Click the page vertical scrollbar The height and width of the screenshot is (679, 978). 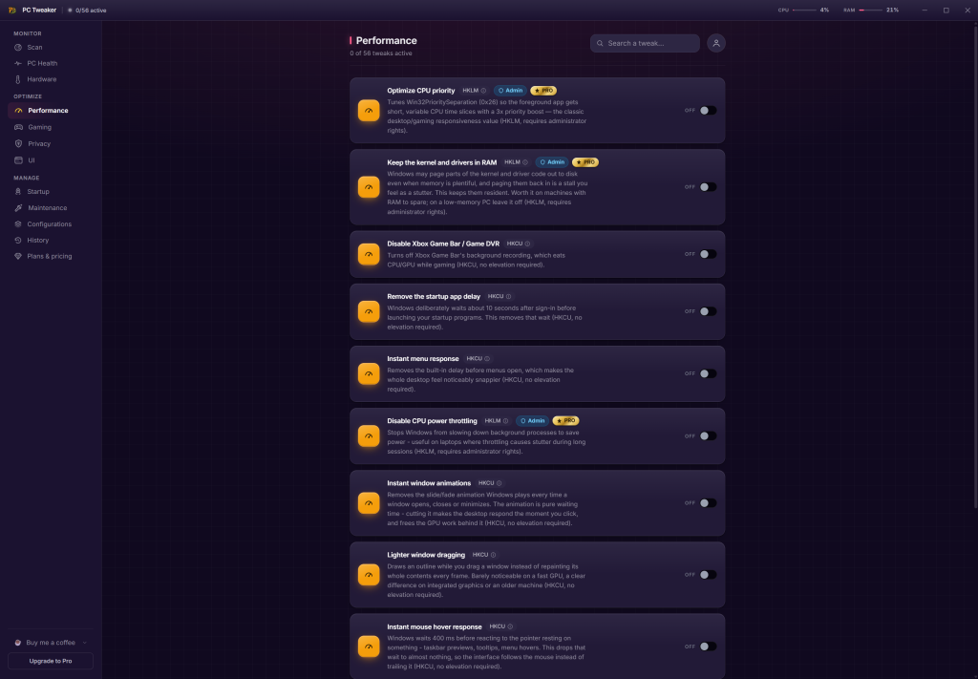(975, 266)
